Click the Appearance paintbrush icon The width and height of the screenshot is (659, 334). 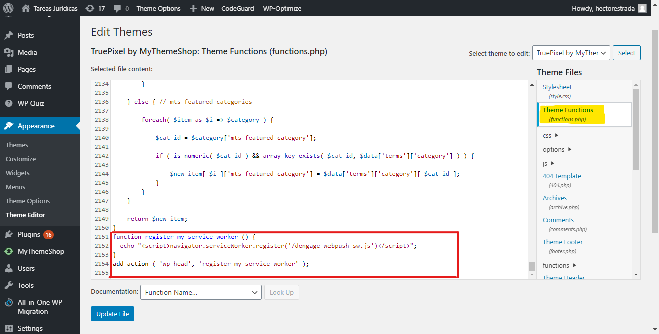click(x=9, y=126)
